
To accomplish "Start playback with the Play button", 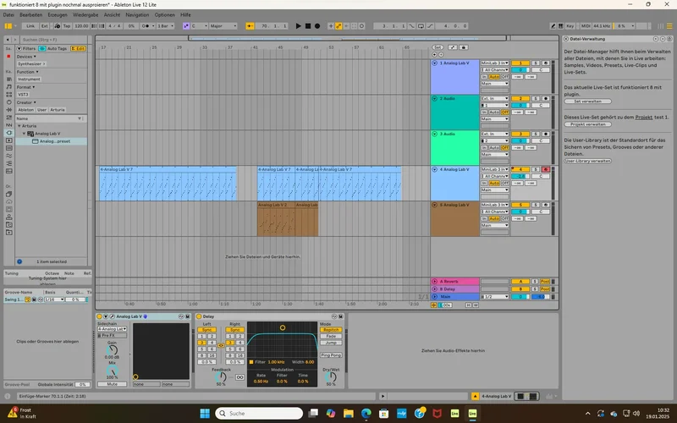I will pyautogui.click(x=298, y=26).
